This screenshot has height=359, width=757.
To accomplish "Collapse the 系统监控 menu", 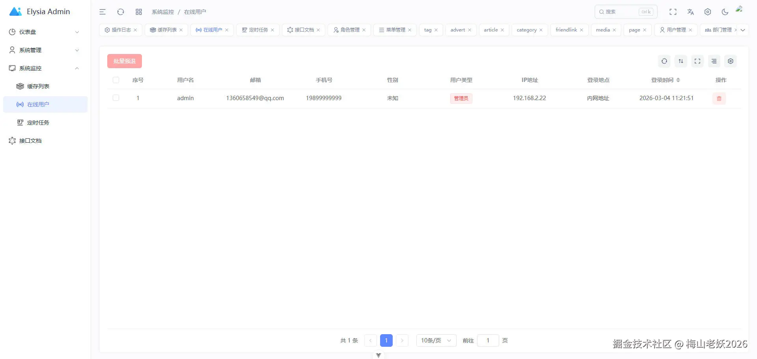I will [x=45, y=68].
